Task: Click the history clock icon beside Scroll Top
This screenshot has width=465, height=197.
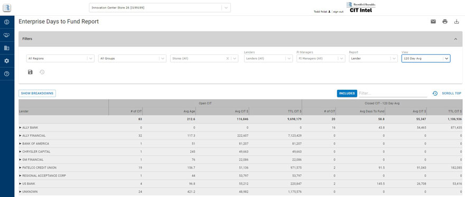Action: point(435,93)
